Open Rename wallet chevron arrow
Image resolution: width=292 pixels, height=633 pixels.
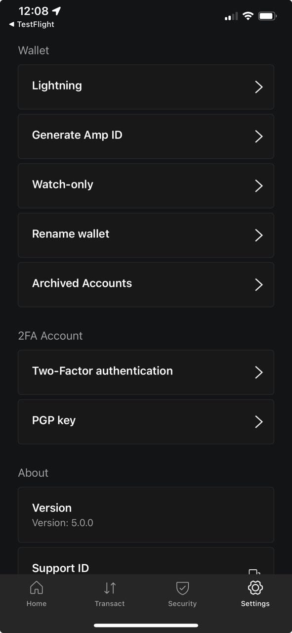(258, 235)
